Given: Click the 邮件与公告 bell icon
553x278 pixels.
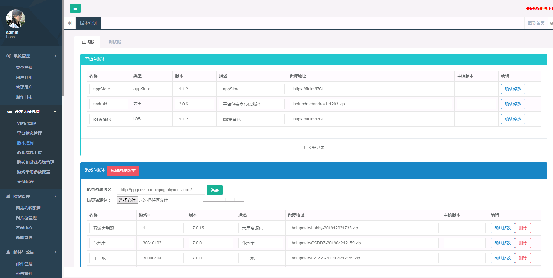Looking at the screenshot, I should point(8,252).
